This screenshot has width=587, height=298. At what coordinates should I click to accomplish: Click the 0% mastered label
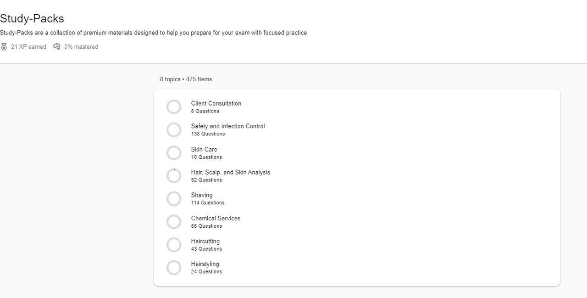tap(81, 47)
